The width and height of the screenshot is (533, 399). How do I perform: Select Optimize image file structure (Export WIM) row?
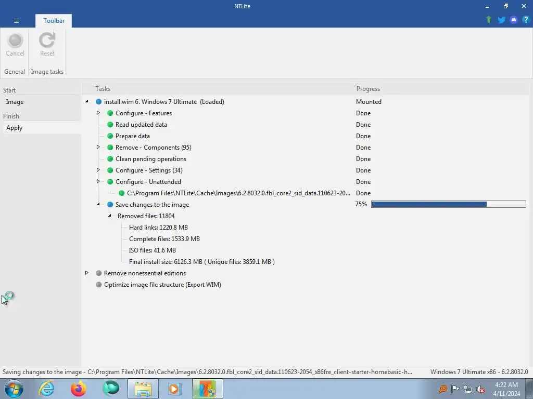tap(162, 285)
